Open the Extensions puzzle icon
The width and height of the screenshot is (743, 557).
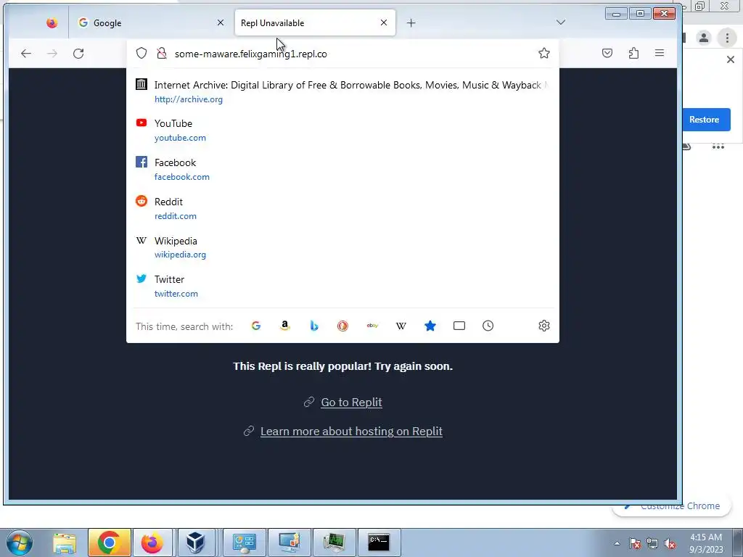(x=633, y=53)
